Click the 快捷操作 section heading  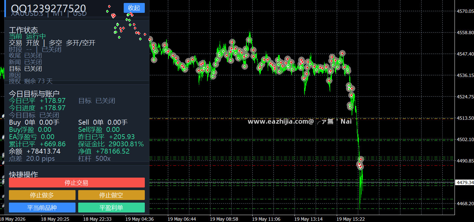coord(23,174)
